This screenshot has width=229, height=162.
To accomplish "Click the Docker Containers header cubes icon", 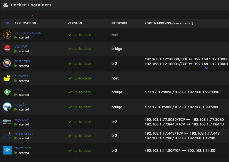I will tap(6, 5).
